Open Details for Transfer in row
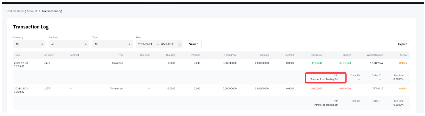Screen dimensions: 425x116 point(403,63)
